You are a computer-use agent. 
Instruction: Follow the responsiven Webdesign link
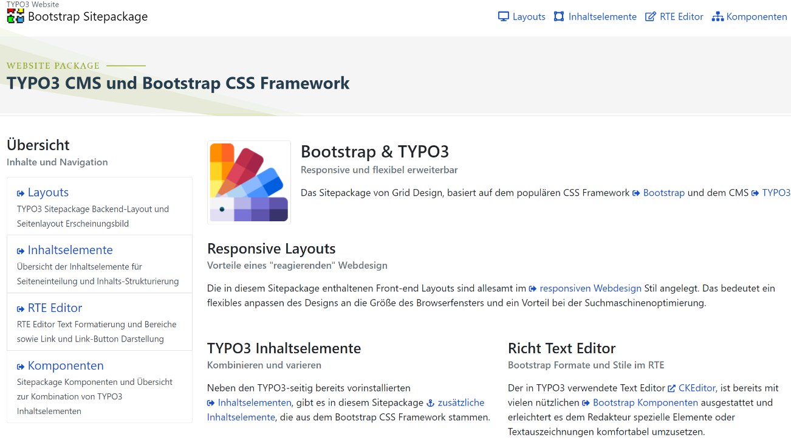pos(591,288)
